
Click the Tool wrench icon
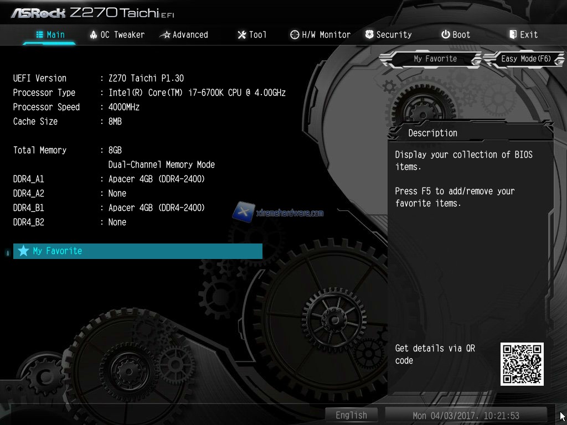pyautogui.click(x=241, y=35)
